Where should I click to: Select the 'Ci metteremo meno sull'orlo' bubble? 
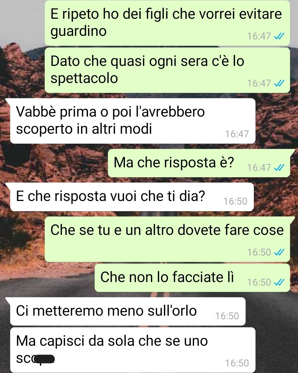(x=128, y=312)
